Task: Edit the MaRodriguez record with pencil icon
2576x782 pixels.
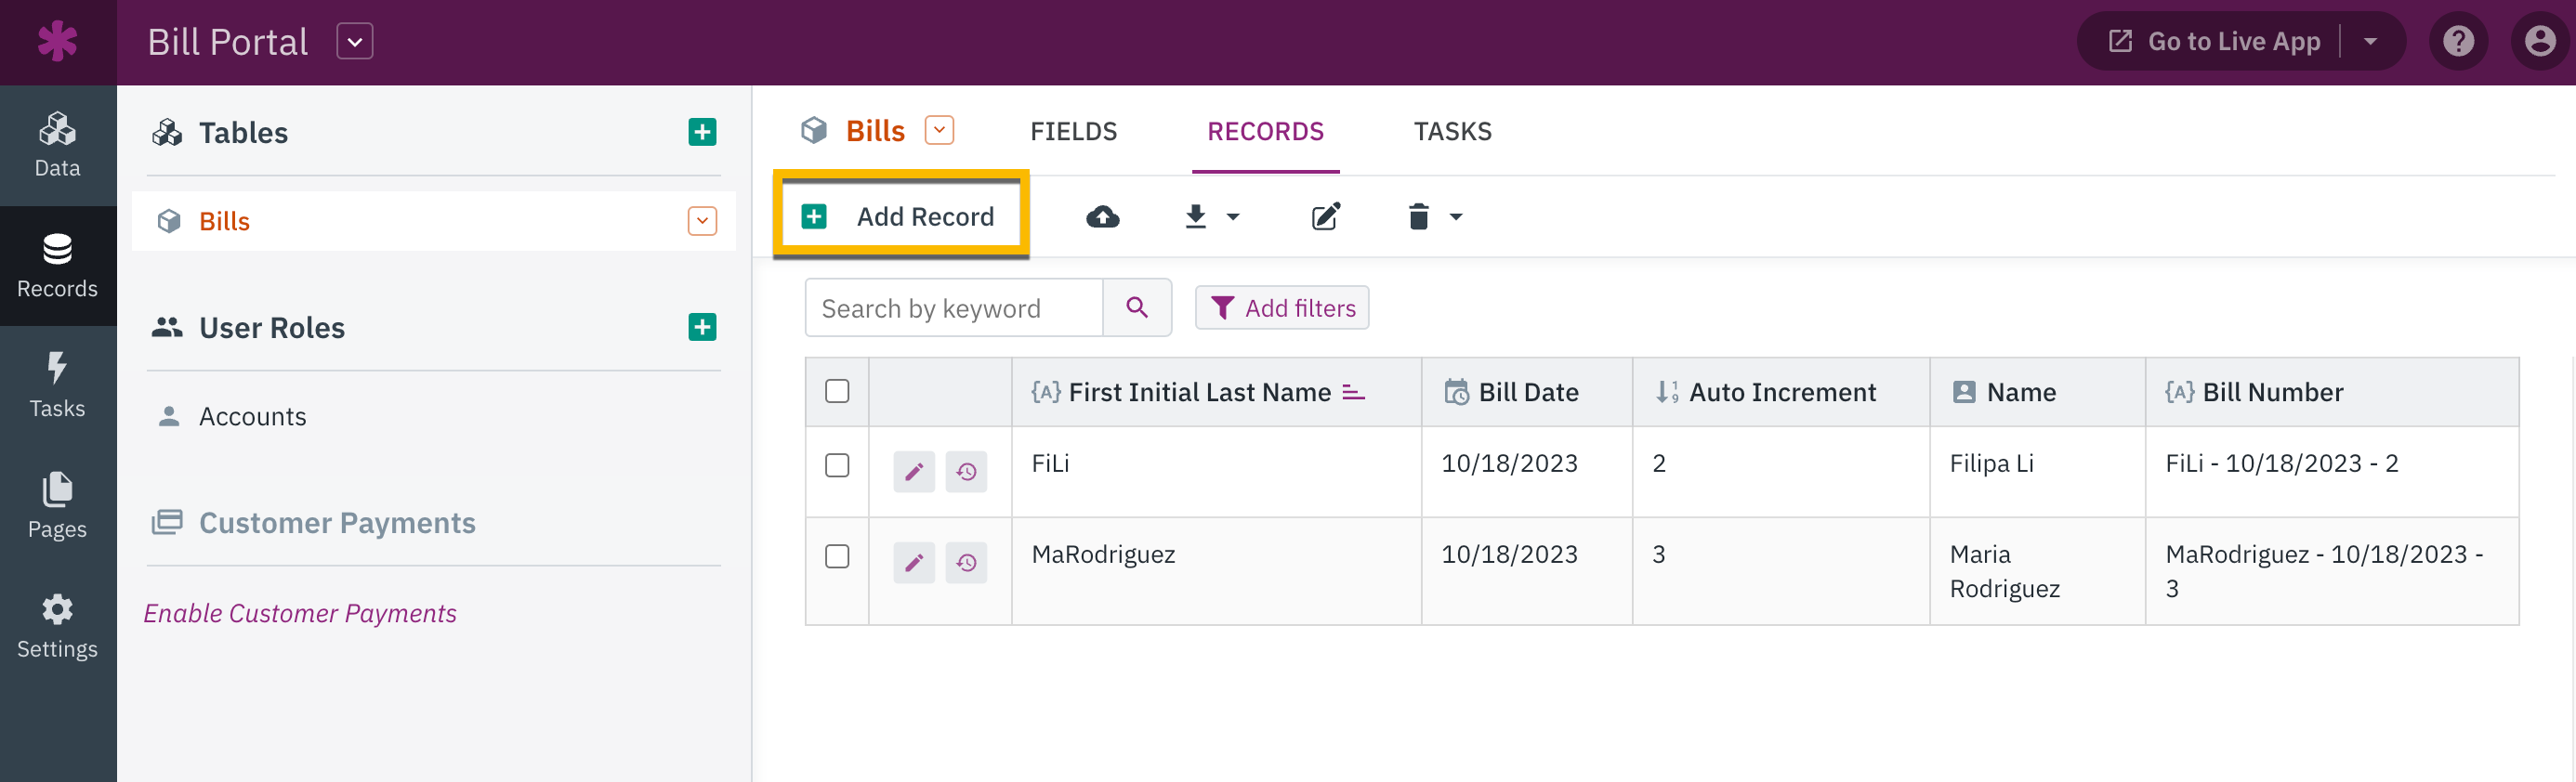Action: 914,563
